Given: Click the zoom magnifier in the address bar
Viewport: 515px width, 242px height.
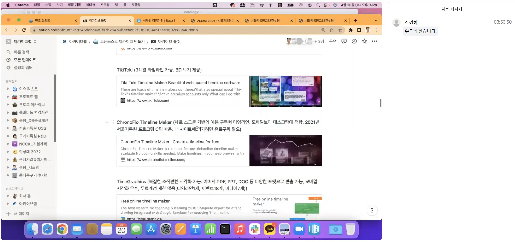Looking at the screenshot, I should tap(323, 30).
